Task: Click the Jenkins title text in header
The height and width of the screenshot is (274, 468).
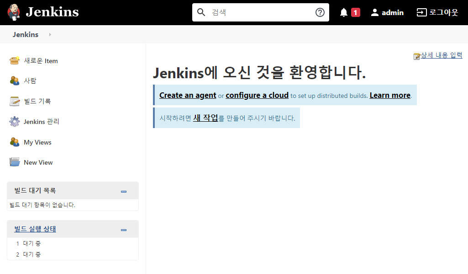Action: pyautogui.click(x=52, y=12)
